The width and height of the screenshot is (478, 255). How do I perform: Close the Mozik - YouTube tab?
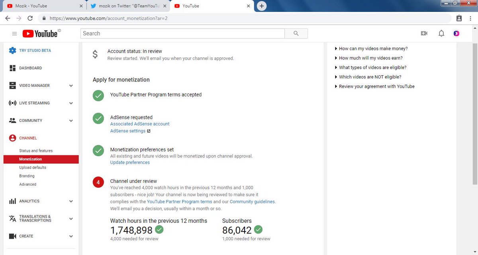pyautogui.click(x=81, y=6)
